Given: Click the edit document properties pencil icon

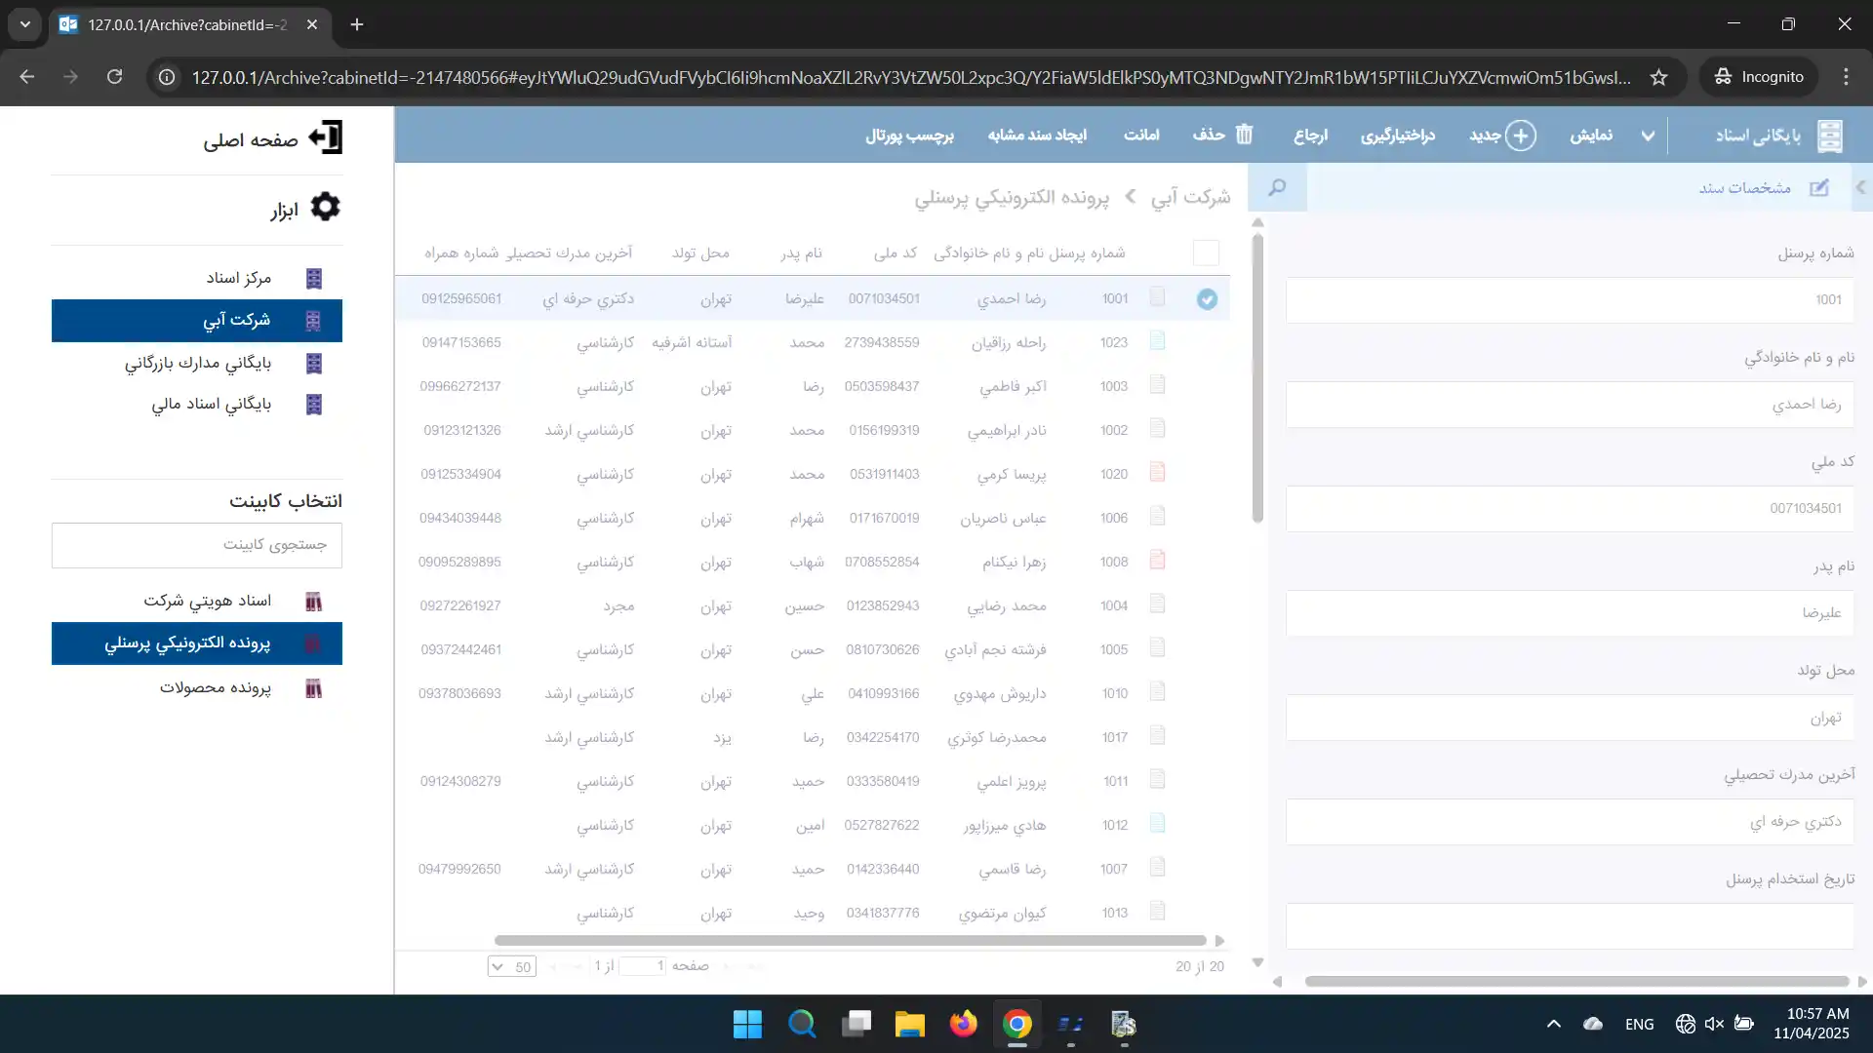Looking at the screenshot, I should [1818, 188].
